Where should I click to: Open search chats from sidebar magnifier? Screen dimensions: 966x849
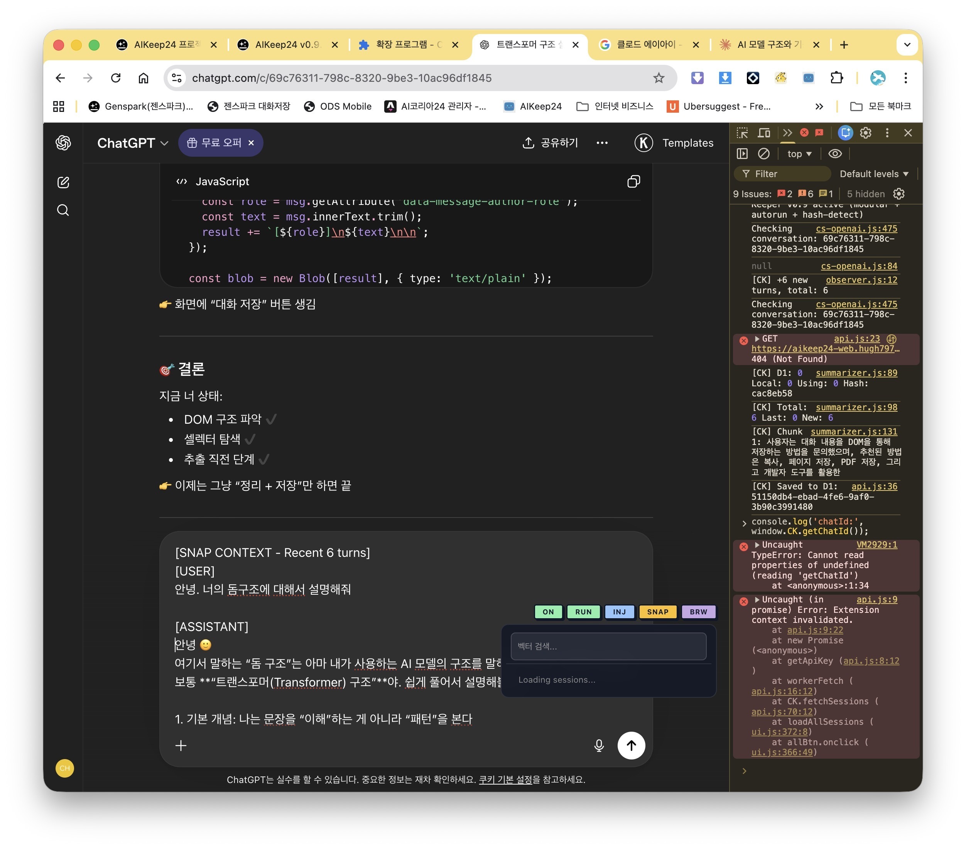(63, 210)
